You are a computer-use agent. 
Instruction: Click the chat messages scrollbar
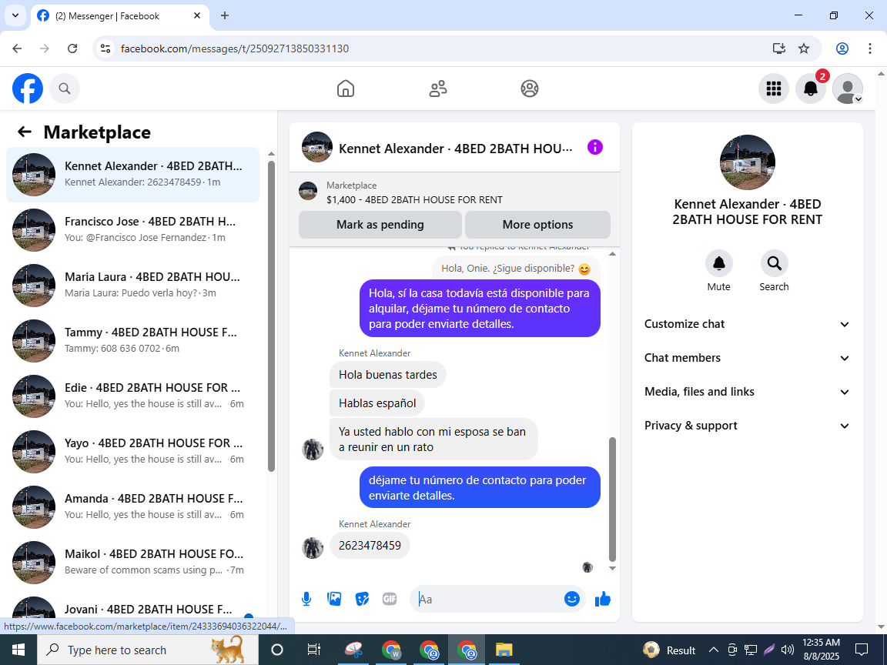coord(612,498)
